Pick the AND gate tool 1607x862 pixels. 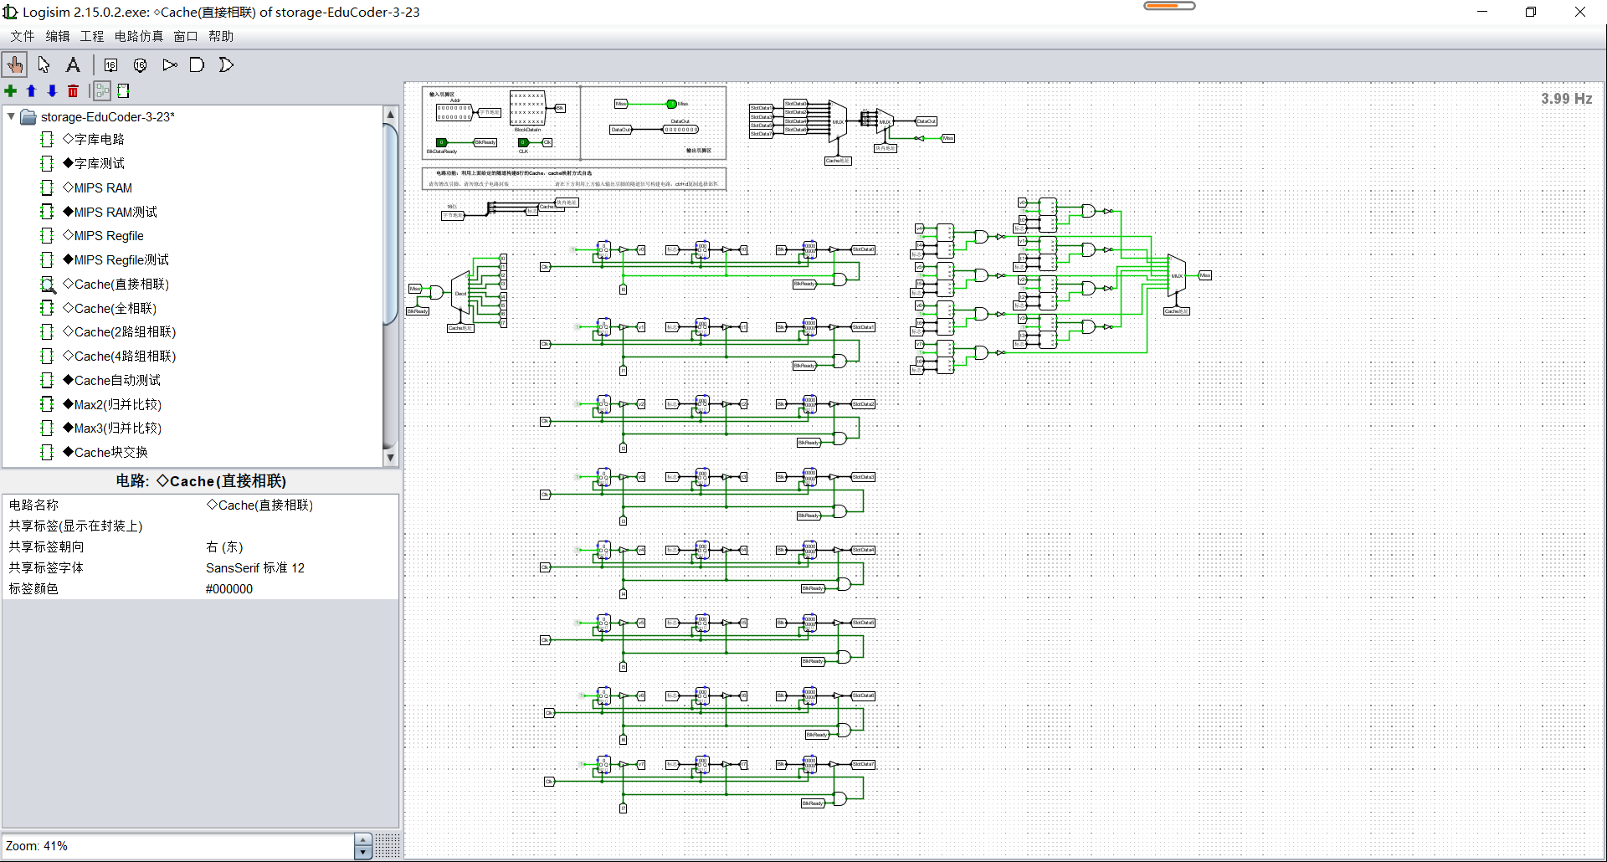197,64
